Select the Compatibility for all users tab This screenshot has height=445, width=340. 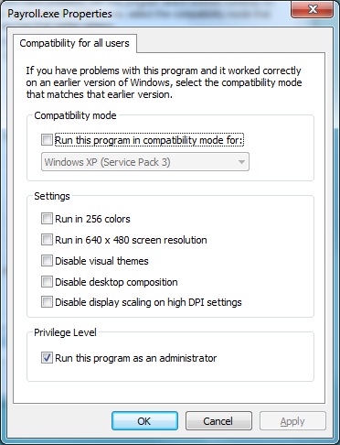tap(75, 43)
